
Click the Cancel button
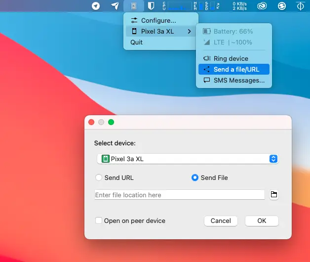221,220
